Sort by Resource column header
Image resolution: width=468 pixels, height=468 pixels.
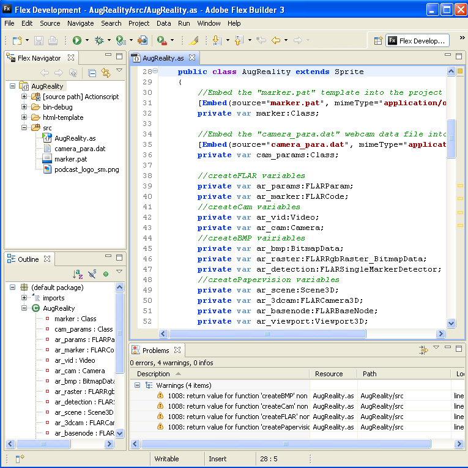point(333,374)
